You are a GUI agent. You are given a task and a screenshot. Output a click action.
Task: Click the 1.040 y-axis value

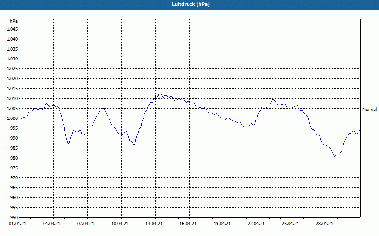tap(12, 39)
